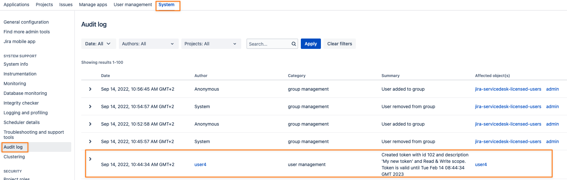Image resolution: width=567 pixels, height=180 pixels.
Task: Open the Projects tab
Action: click(x=44, y=5)
